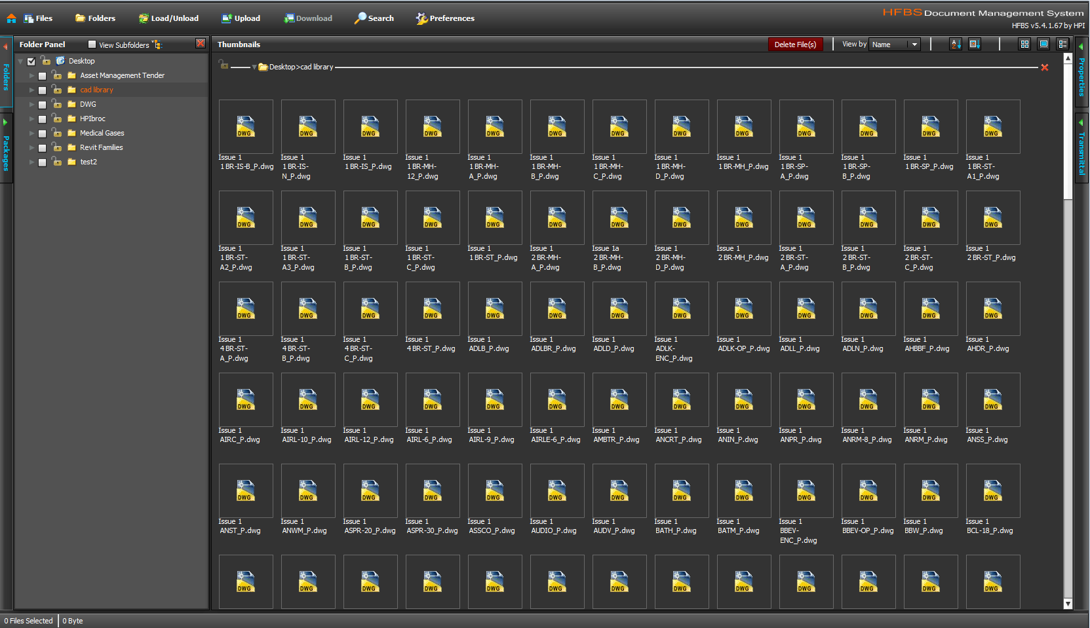Switch to details list view
This screenshot has width=1090, height=628.
(x=1063, y=44)
